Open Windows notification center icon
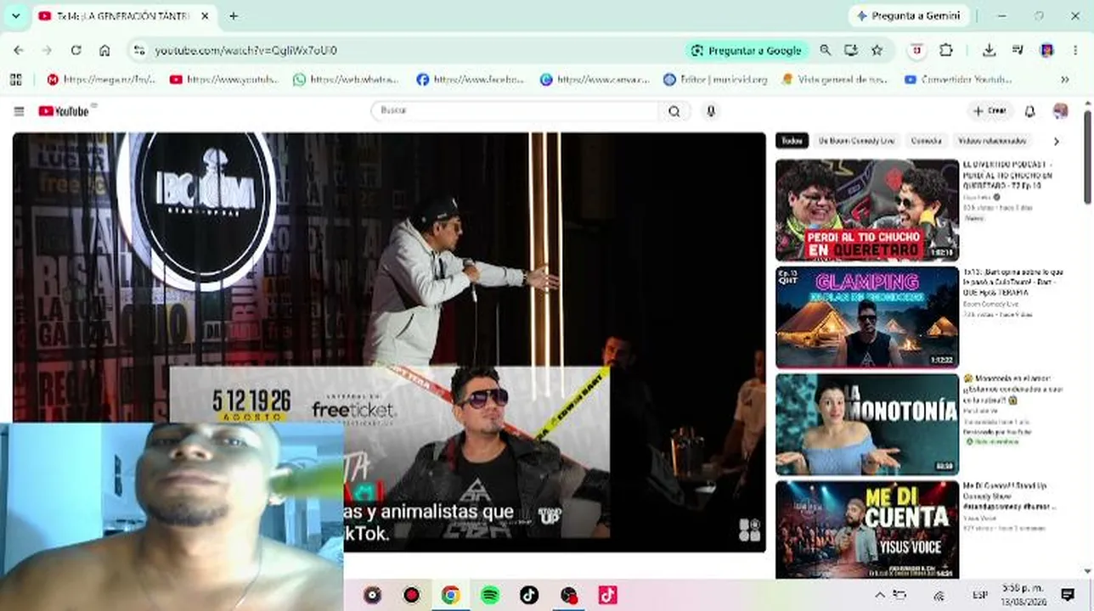Image resolution: width=1094 pixels, height=611 pixels. (x=1068, y=595)
